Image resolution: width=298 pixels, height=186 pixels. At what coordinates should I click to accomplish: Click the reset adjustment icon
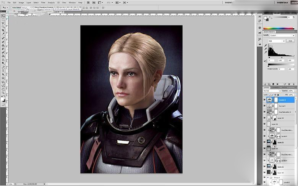(289, 84)
